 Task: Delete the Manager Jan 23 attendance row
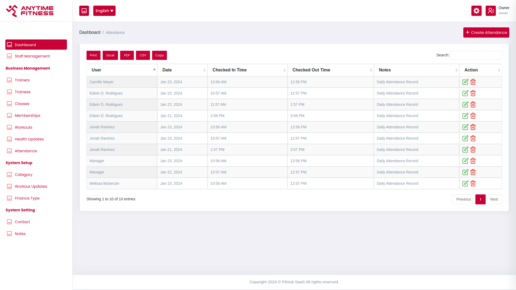point(473,161)
